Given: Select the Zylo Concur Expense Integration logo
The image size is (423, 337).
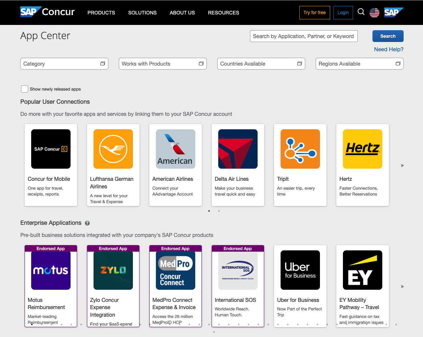Looking at the screenshot, I should tap(113, 270).
